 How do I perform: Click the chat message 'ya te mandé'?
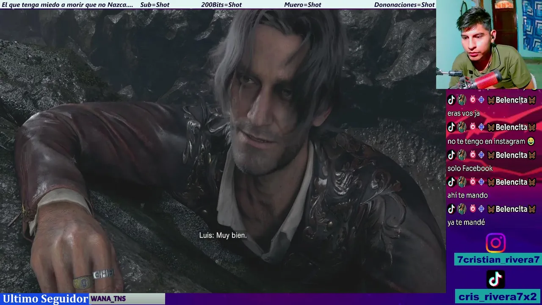click(x=466, y=222)
